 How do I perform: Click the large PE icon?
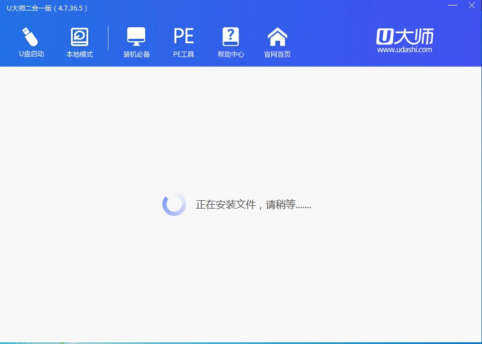[184, 37]
